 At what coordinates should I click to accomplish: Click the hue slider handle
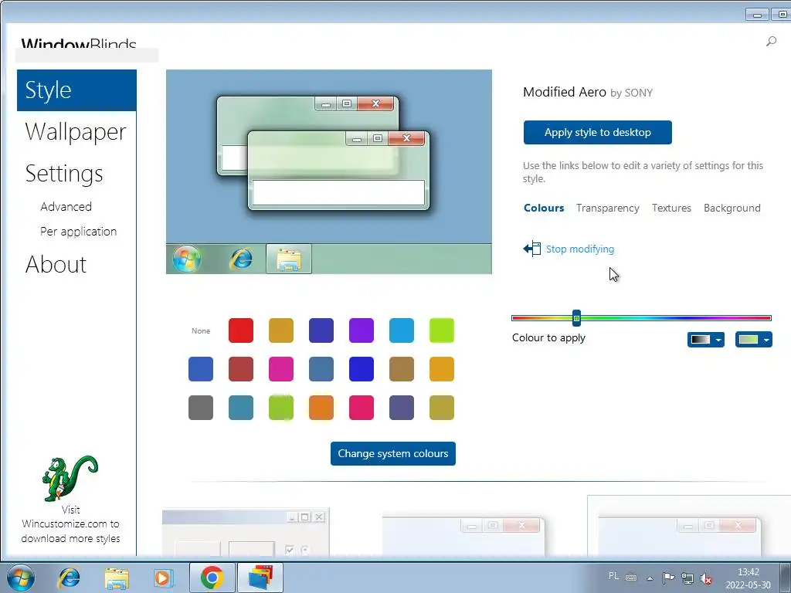click(576, 318)
